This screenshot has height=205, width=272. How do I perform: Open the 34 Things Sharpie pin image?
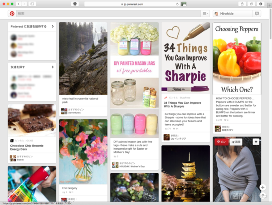(x=185, y=58)
